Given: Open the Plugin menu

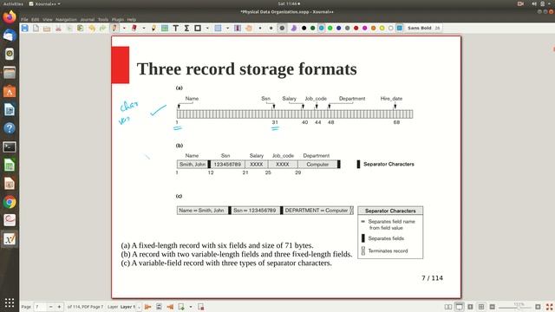Looking at the screenshot, I should point(118,19).
